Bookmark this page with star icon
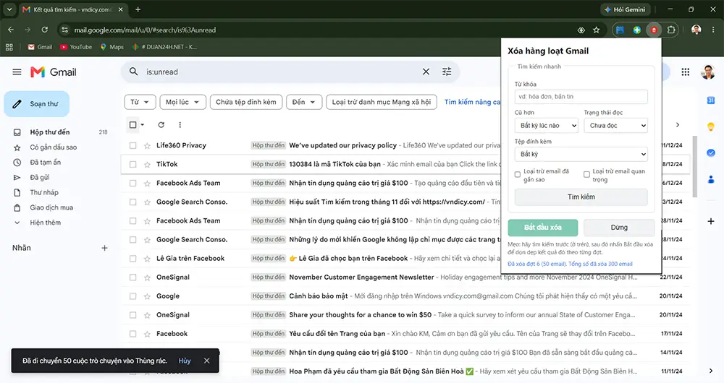 click(x=596, y=30)
